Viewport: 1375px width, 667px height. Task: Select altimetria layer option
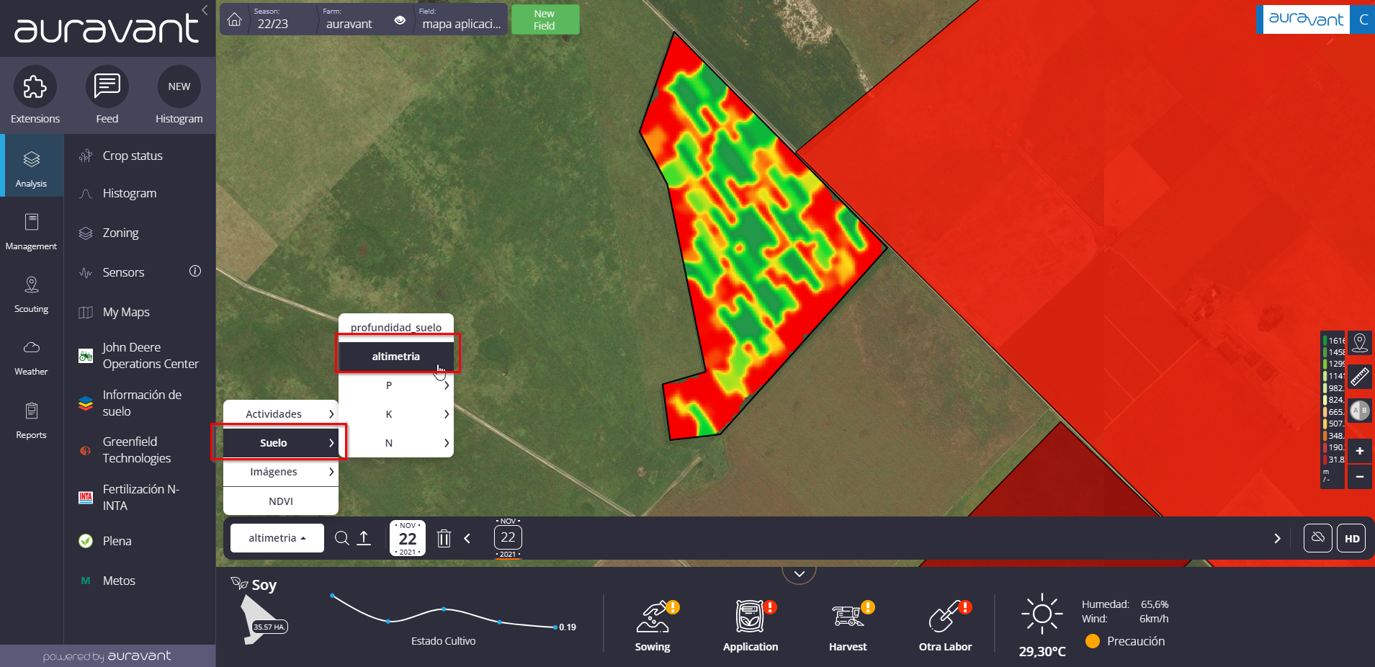pos(396,356)
